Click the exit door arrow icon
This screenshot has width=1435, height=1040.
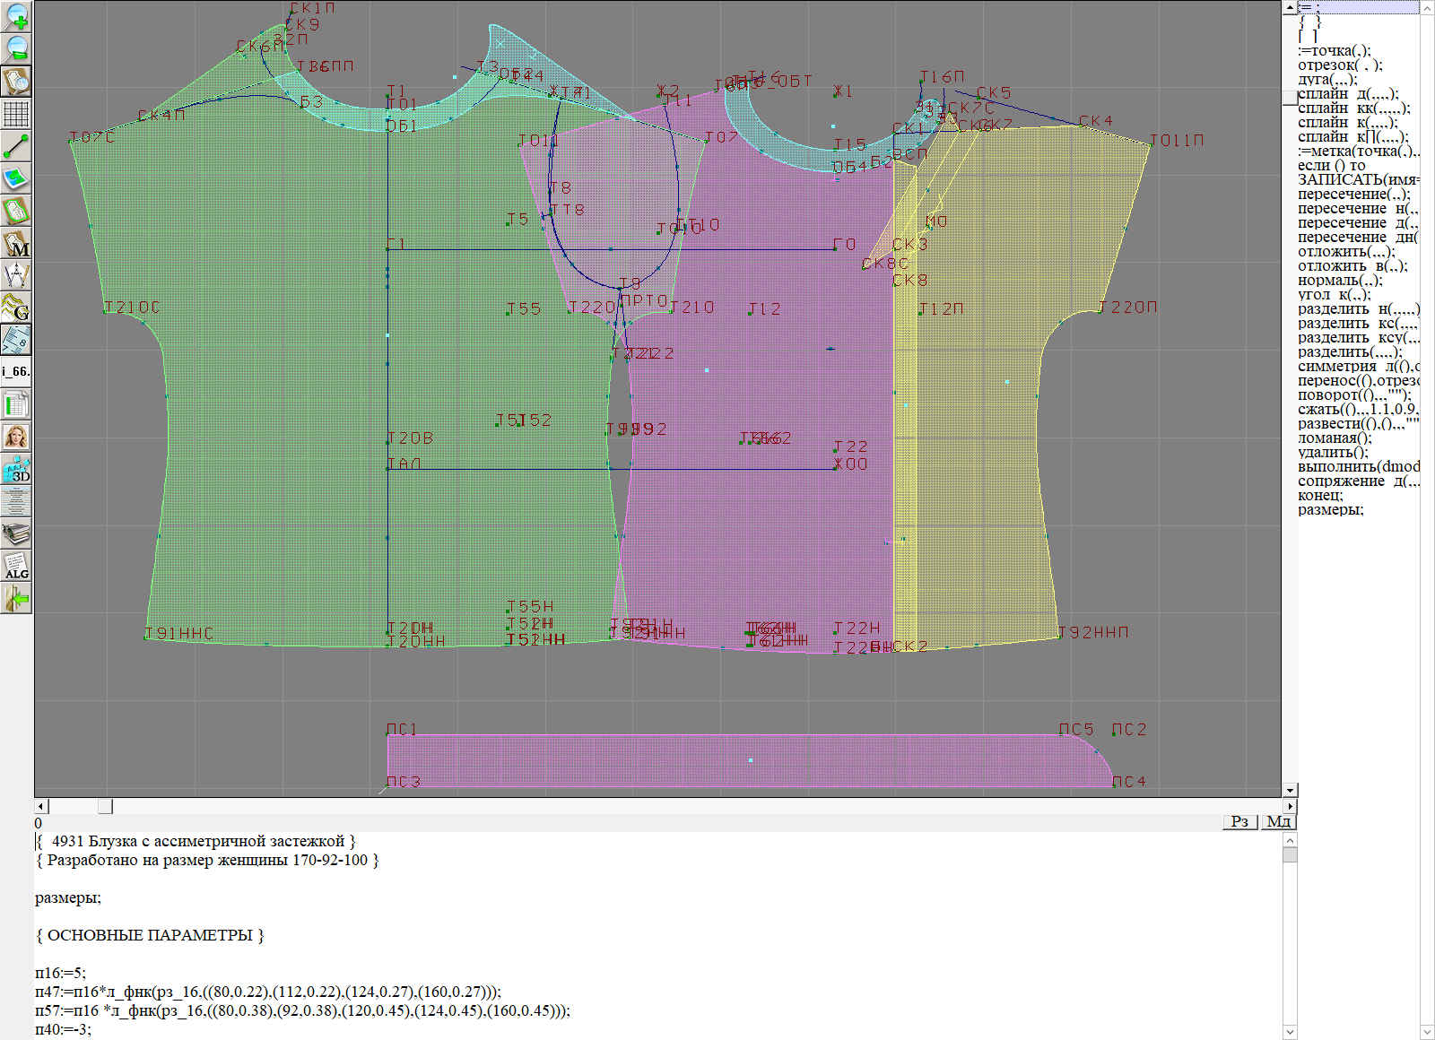[16, 598]
